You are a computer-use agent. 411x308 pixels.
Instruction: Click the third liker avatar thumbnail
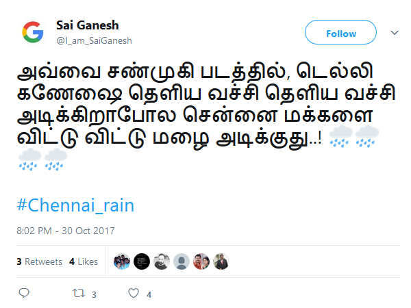(x=162, y=261)
